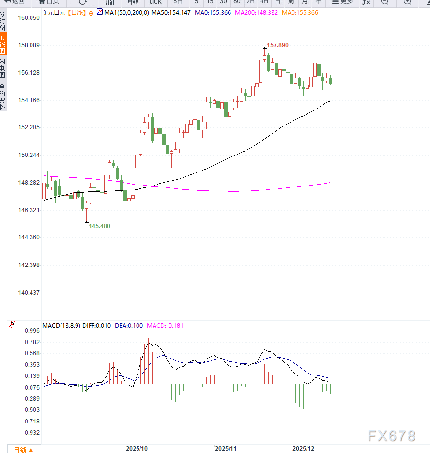Viewport: 430px width, 453px height.
Task: Click the zoom in magnifier icon
Action: 407,2
